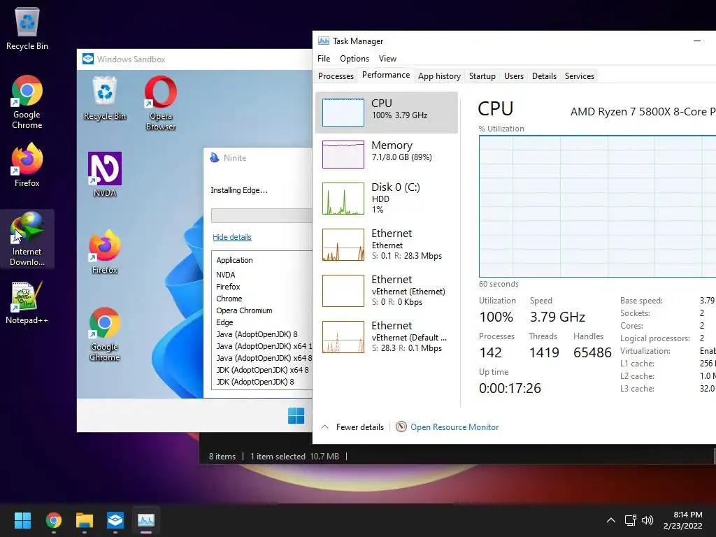
Task: Click '8 items' in Explorer status bar
Action: 222,456
